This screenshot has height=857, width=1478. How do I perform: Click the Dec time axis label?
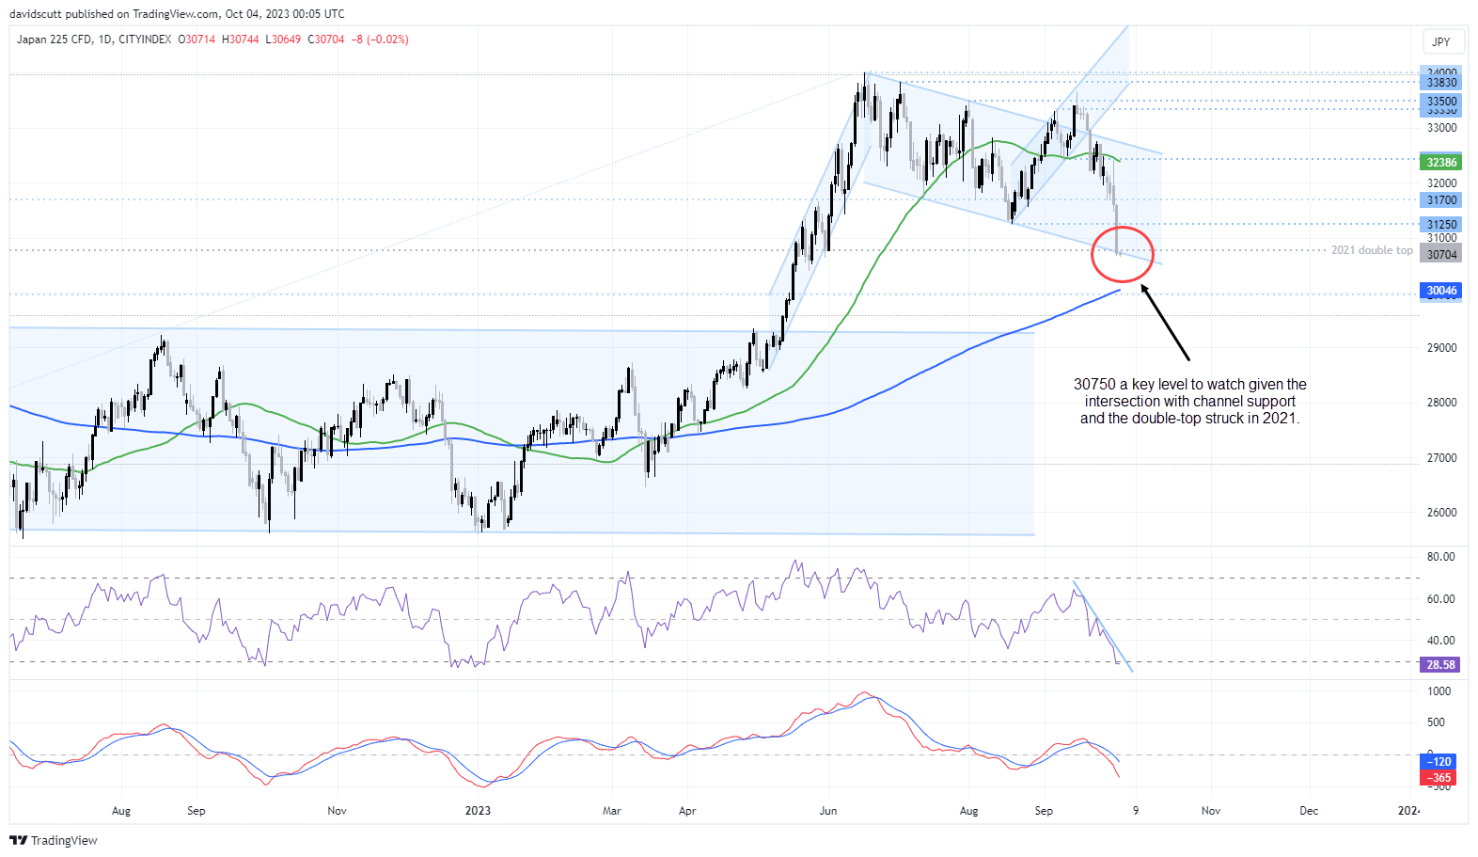click(1309, 811)
